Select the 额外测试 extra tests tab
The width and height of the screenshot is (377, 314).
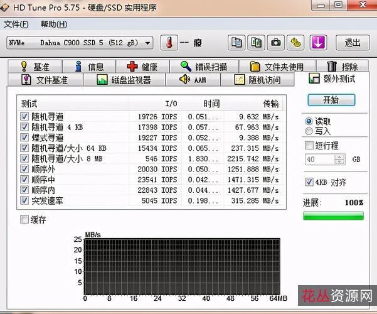[332, 78]
